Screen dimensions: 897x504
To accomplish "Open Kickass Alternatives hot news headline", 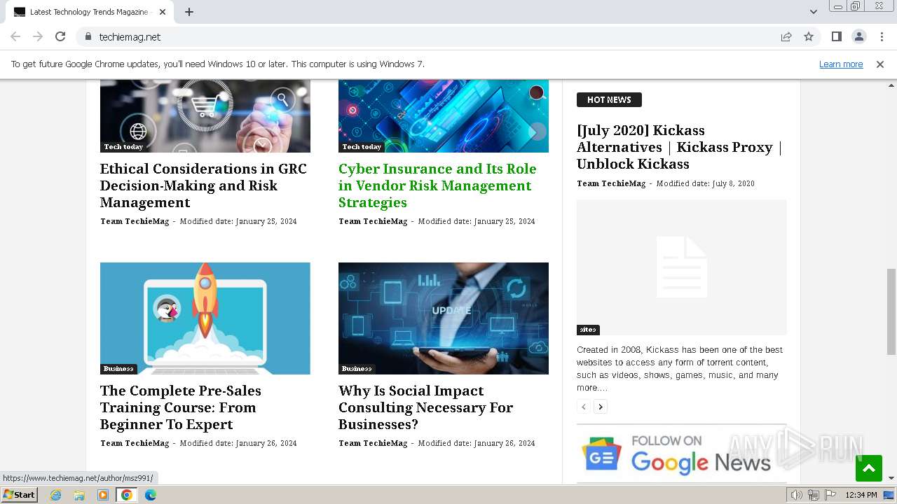I will (678, 147).
